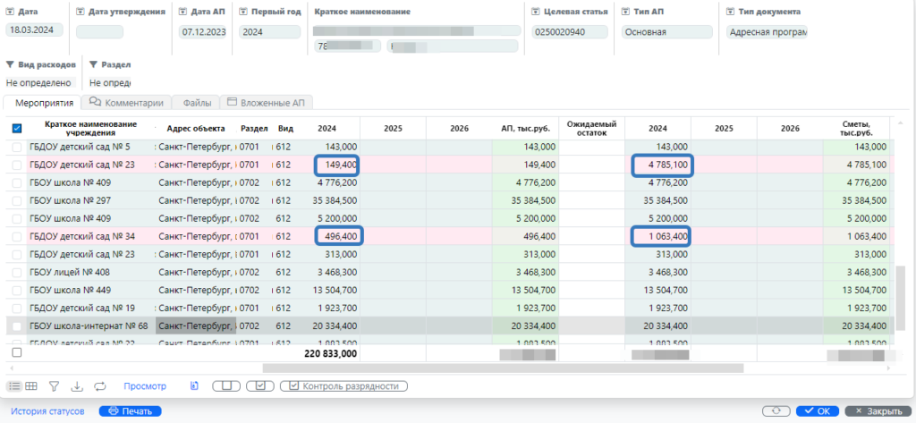Screen dimensions: 916x423
Task: Toggle the select-all checkbox in table header
Action: pos(17,129)
